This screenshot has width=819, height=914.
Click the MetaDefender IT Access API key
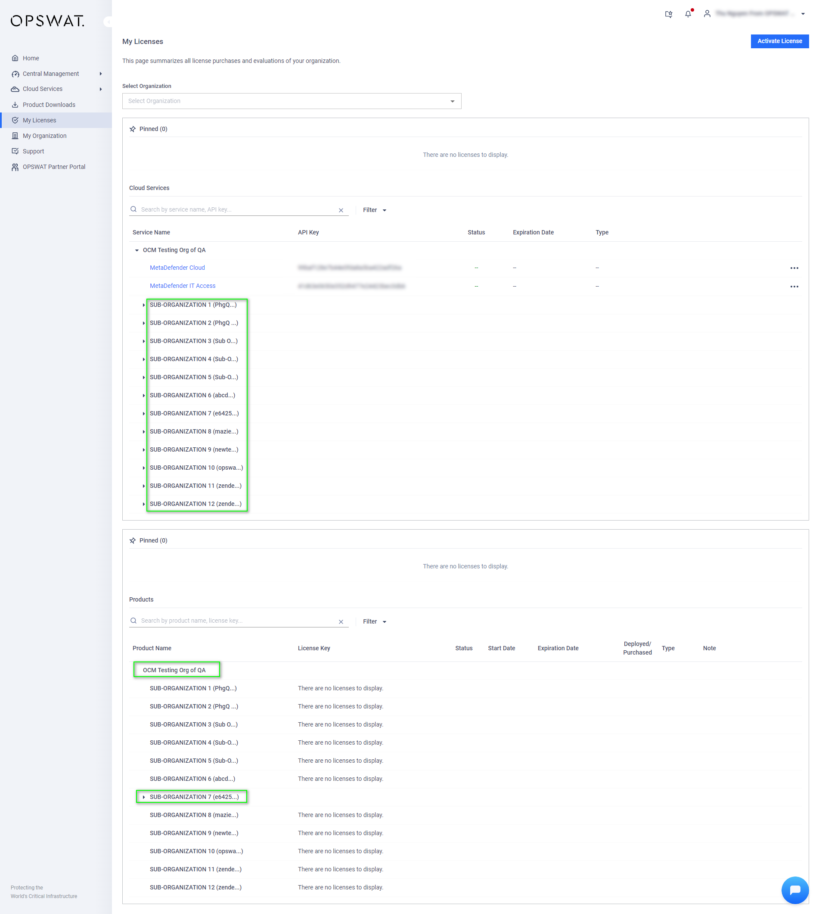click(351, 287)
